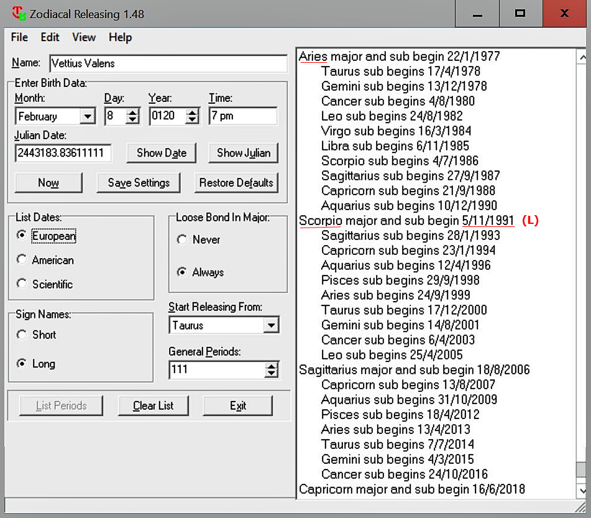Viewport: 591px width, 518px height.
Task: Select 'Scorpio major and sub begin 5/11/1991' line
Action: tap(406, 221)
